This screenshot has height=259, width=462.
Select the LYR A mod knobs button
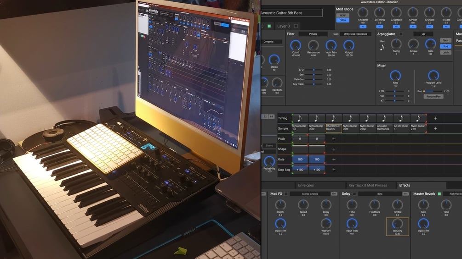342,20
